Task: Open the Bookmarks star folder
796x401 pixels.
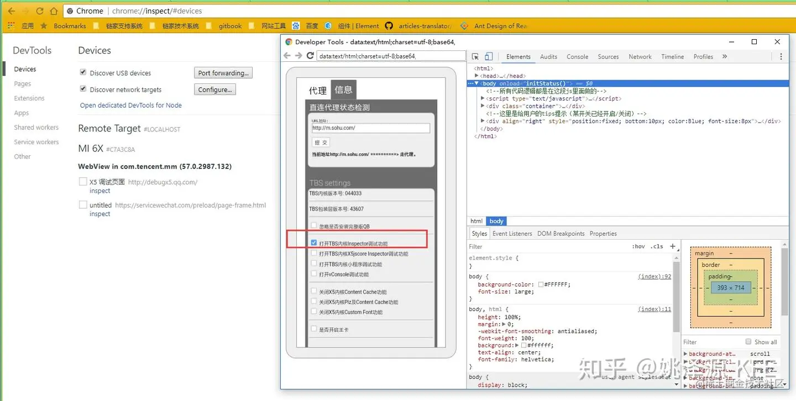Action: [x=63, y=26]
